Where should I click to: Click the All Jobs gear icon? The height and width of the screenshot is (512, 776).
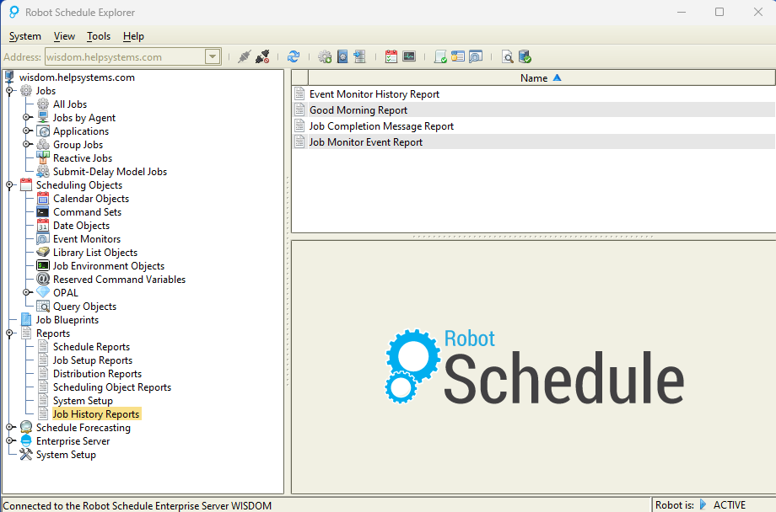43,104
